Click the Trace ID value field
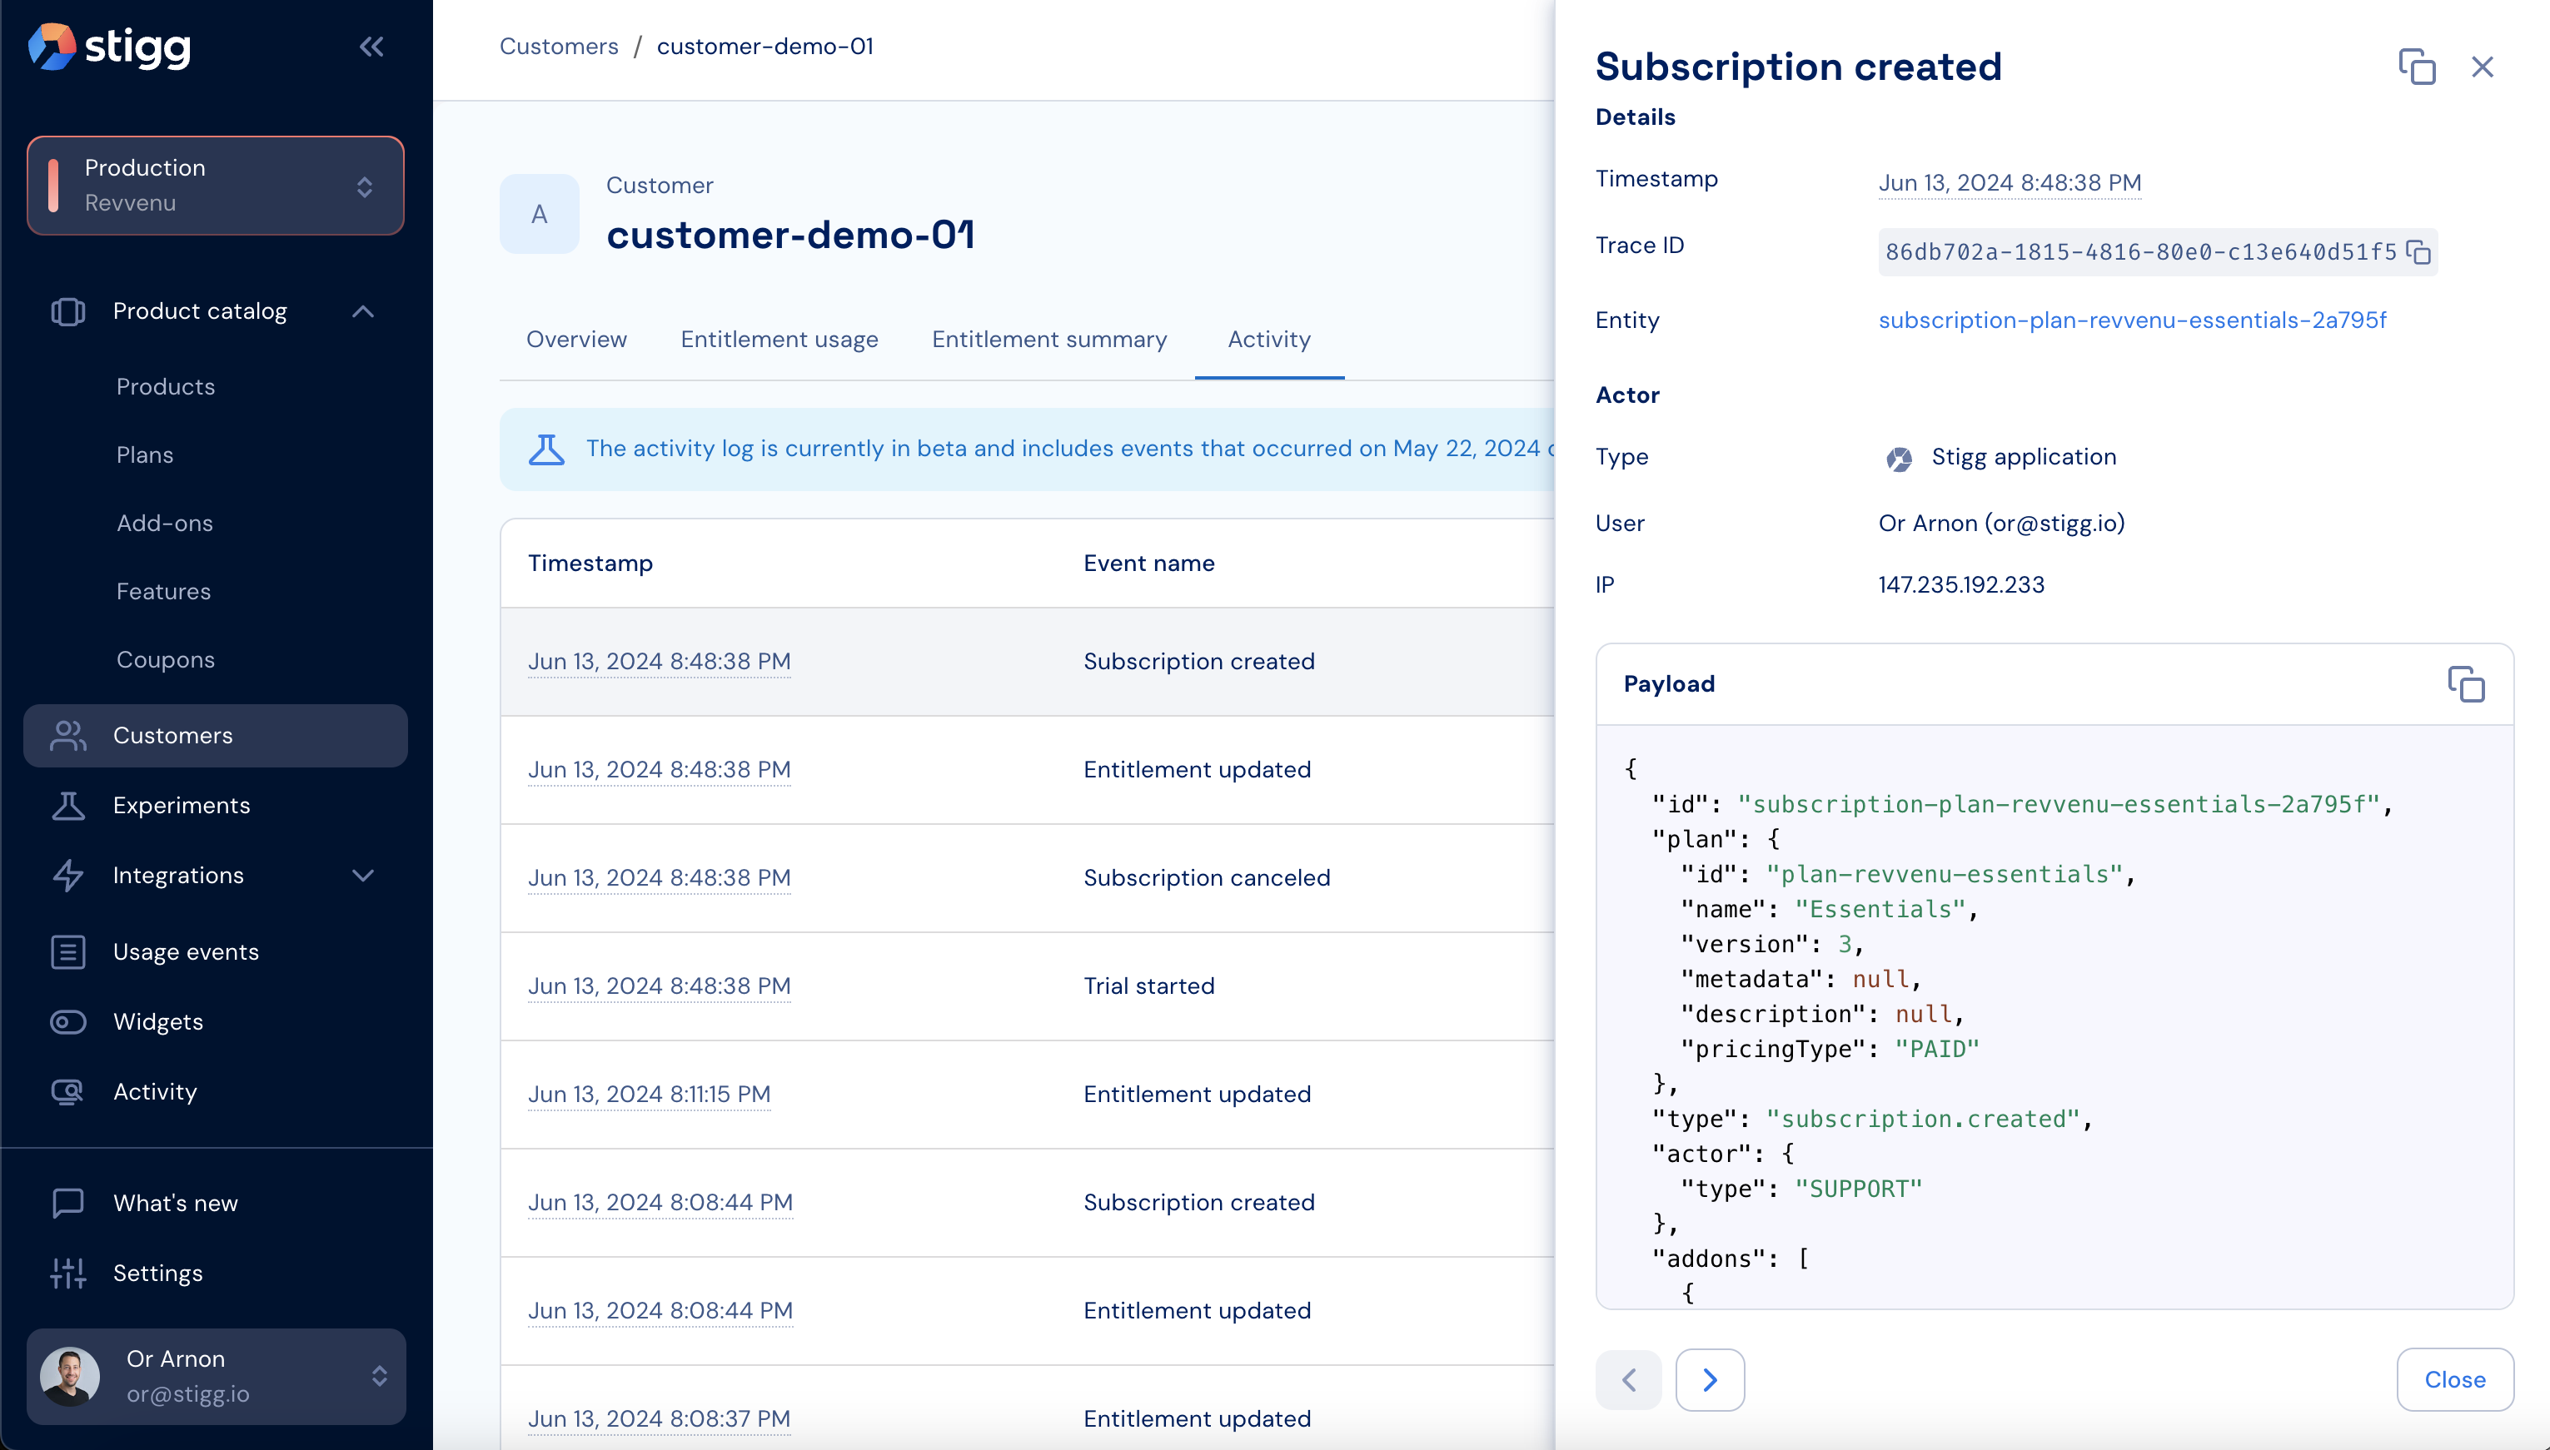 [2158, 252]
